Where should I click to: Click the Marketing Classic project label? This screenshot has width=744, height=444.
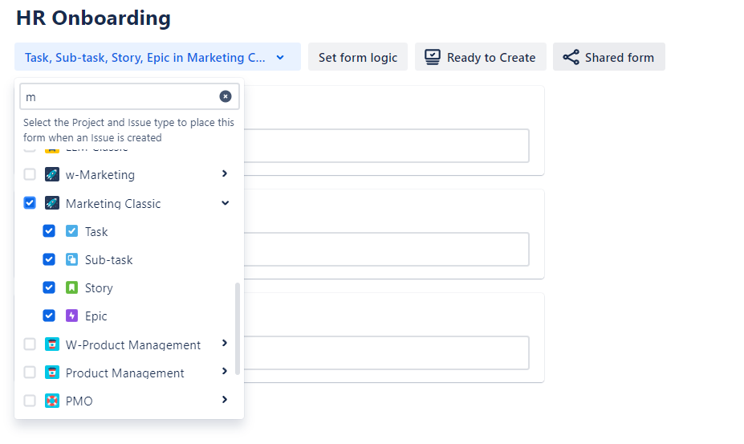pos(113,204)
